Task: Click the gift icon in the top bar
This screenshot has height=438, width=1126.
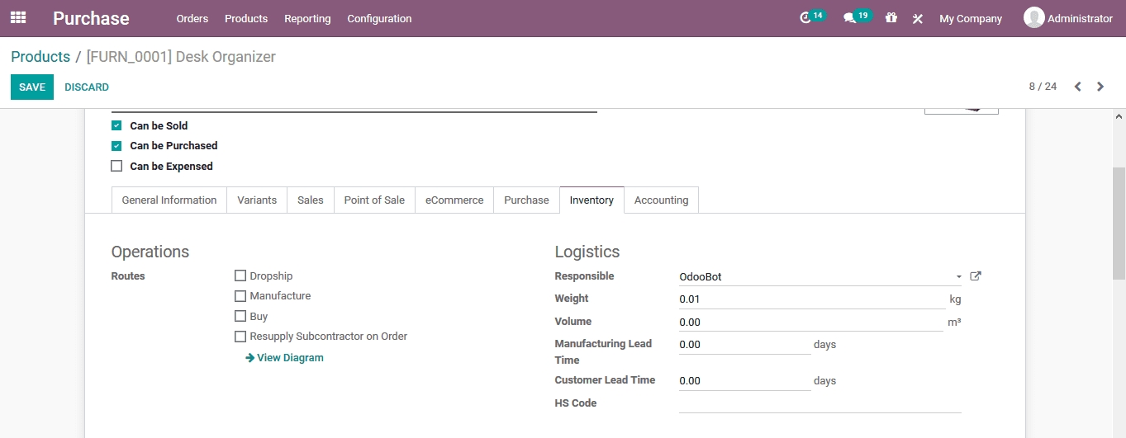Action: (x=891, y=18)
